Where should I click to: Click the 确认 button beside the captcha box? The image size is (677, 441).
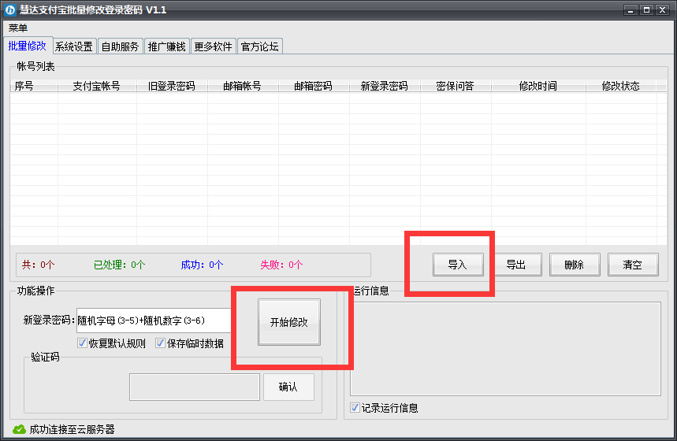(x=288, y=387)
